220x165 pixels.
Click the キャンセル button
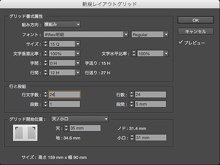(x=196, y=31)
